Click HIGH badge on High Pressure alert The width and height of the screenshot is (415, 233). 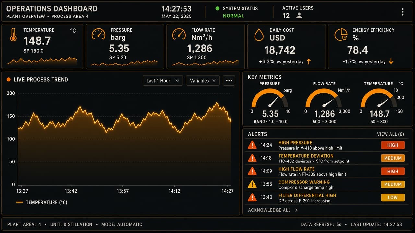pyautogui.click(x=393, y=145)
